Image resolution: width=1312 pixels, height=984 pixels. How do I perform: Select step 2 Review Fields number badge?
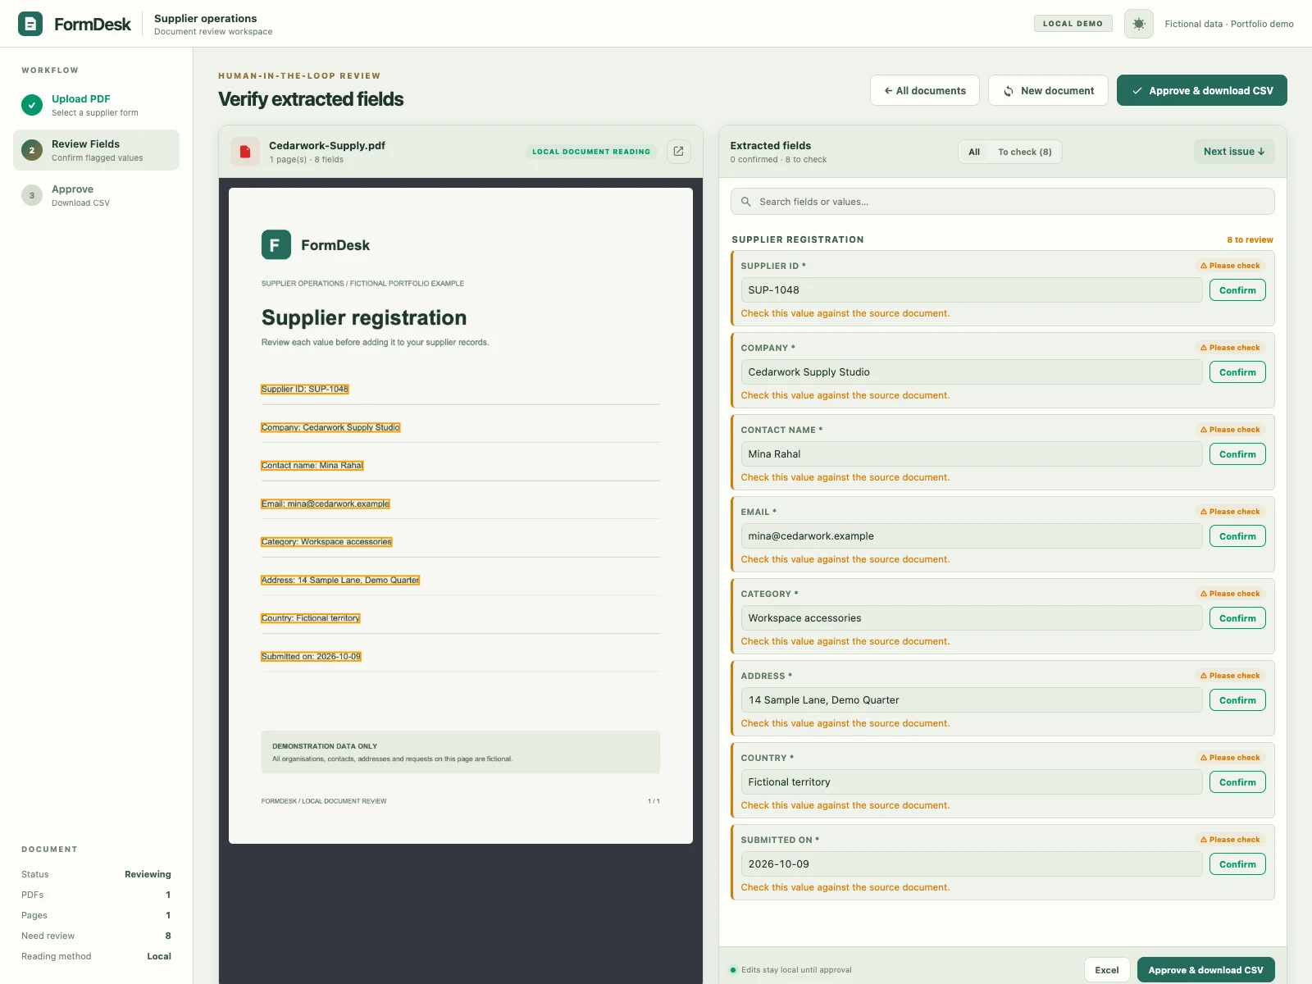point(32,150)
